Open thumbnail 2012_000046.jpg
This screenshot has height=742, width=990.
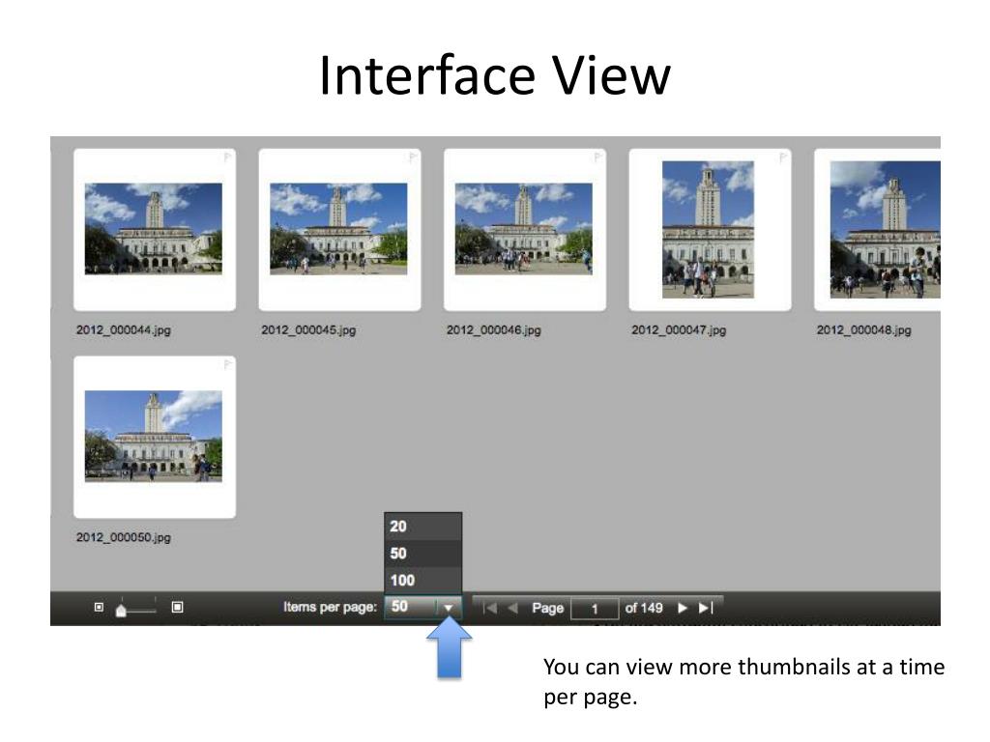click(x=524, y=230)
